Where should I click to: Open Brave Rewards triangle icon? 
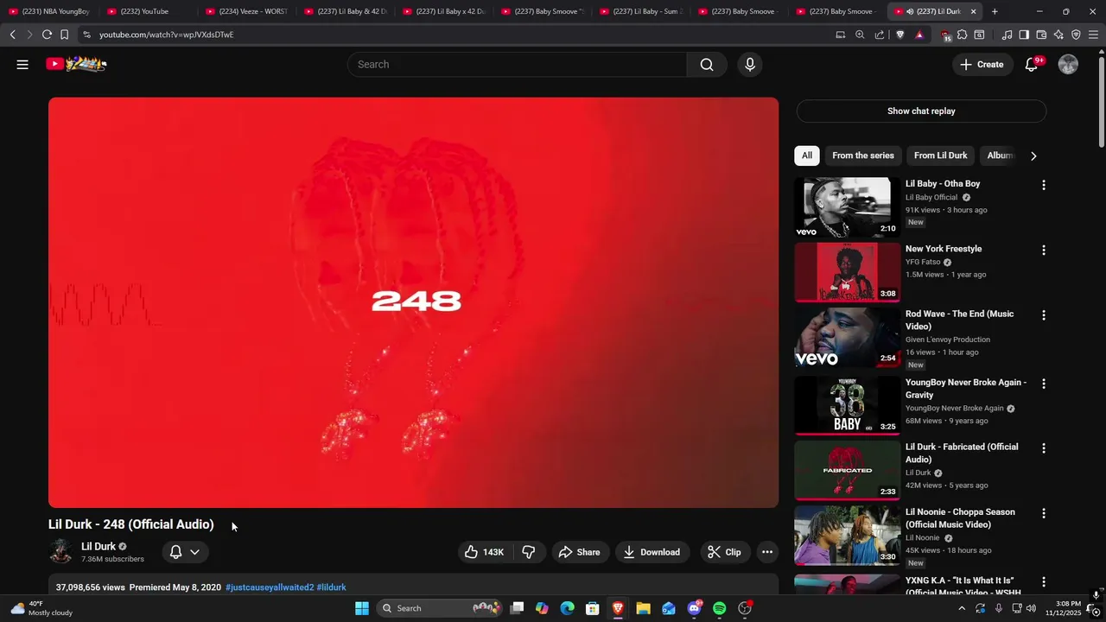[919, 35]
